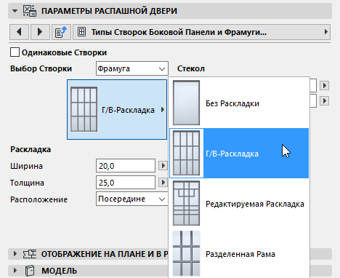Screen dimensions: 340x278
Task: Click the Разделенная Рама thumbnail
Action: pos(186,254)
